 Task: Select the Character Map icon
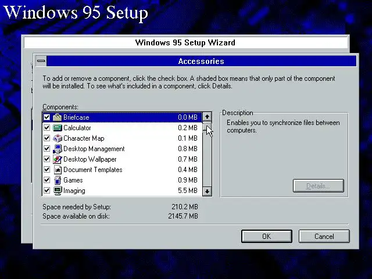(57, 138)
